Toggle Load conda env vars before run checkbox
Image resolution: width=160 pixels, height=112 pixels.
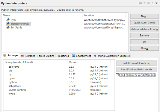117,75
